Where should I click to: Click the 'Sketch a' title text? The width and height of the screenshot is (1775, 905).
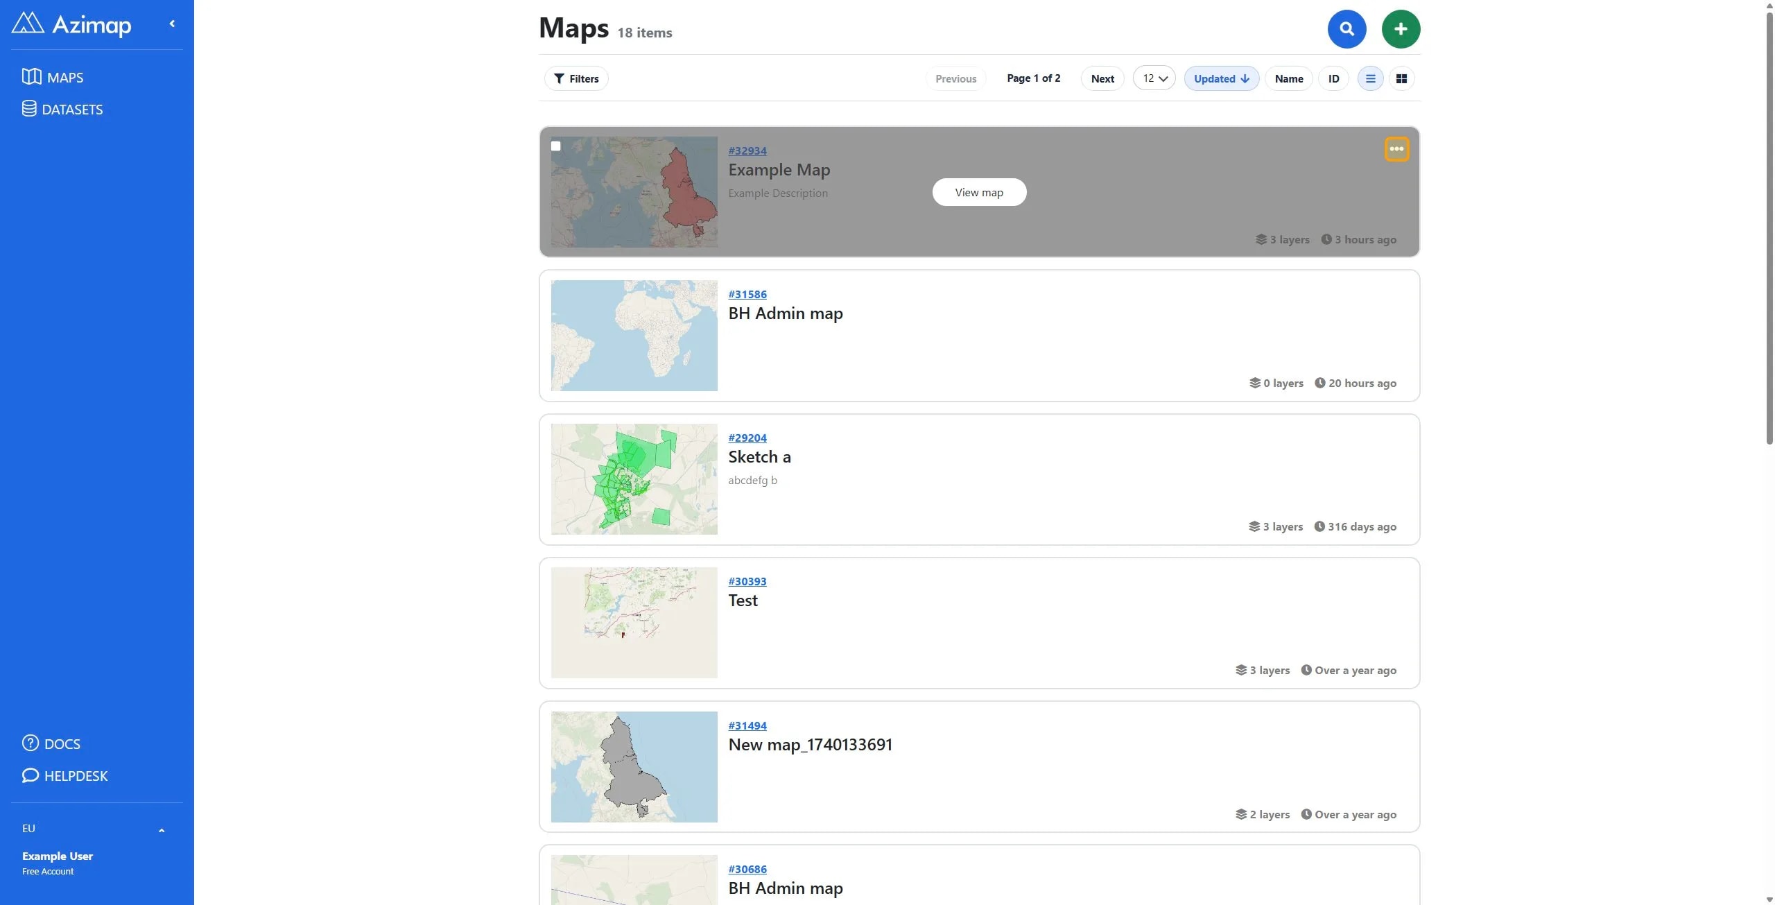tap(759, 457)
